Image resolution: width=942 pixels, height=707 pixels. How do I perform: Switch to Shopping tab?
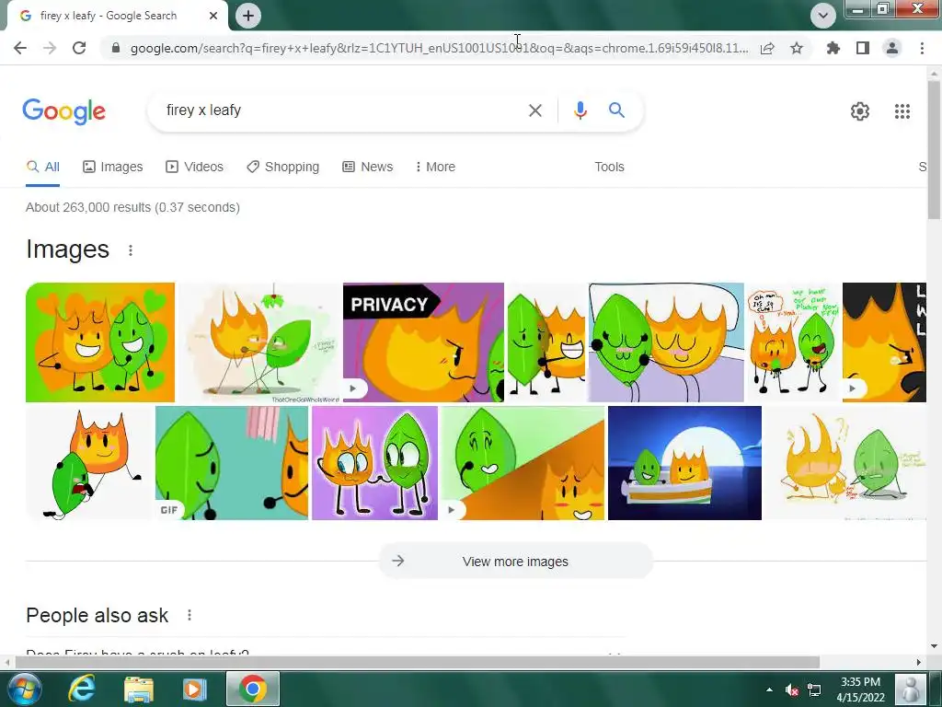point(283,167)
